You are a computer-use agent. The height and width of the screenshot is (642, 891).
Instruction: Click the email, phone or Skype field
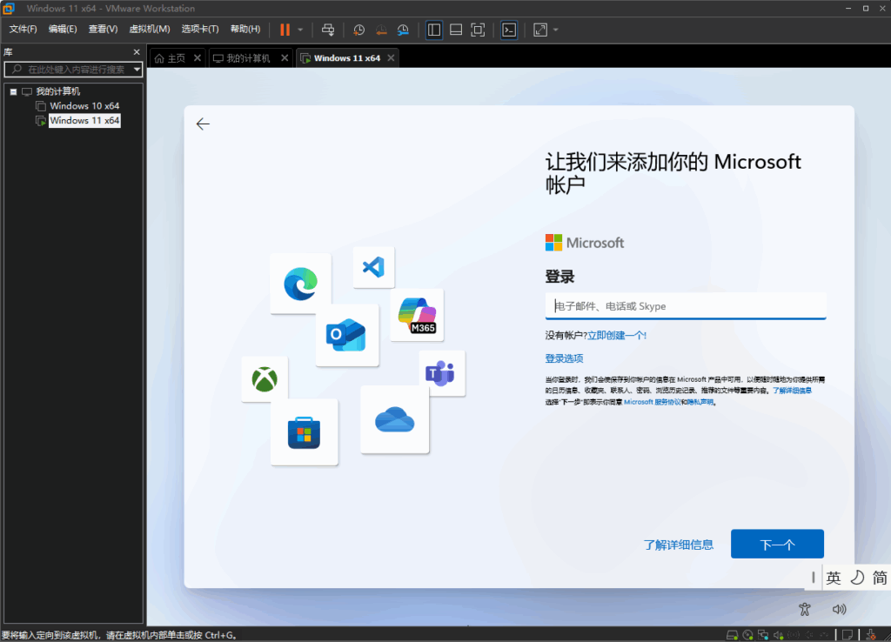point(686,306)
